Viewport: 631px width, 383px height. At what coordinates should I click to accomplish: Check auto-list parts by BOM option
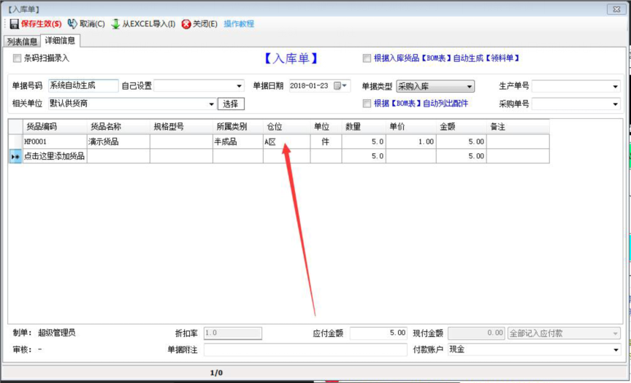click(x=367, y=104)
